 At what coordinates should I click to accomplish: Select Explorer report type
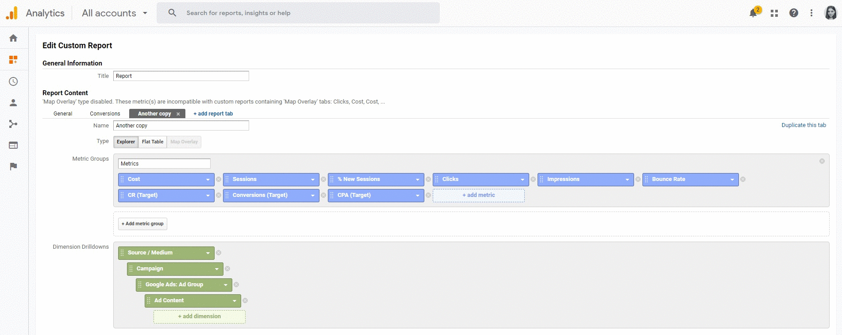pyautogui.click(x=126, y=142)
